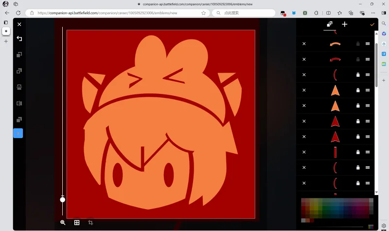This screenshot has height=231, width=389.
Task: Pick the dark red recent color swatch
Action: click(x=312, y=220)
